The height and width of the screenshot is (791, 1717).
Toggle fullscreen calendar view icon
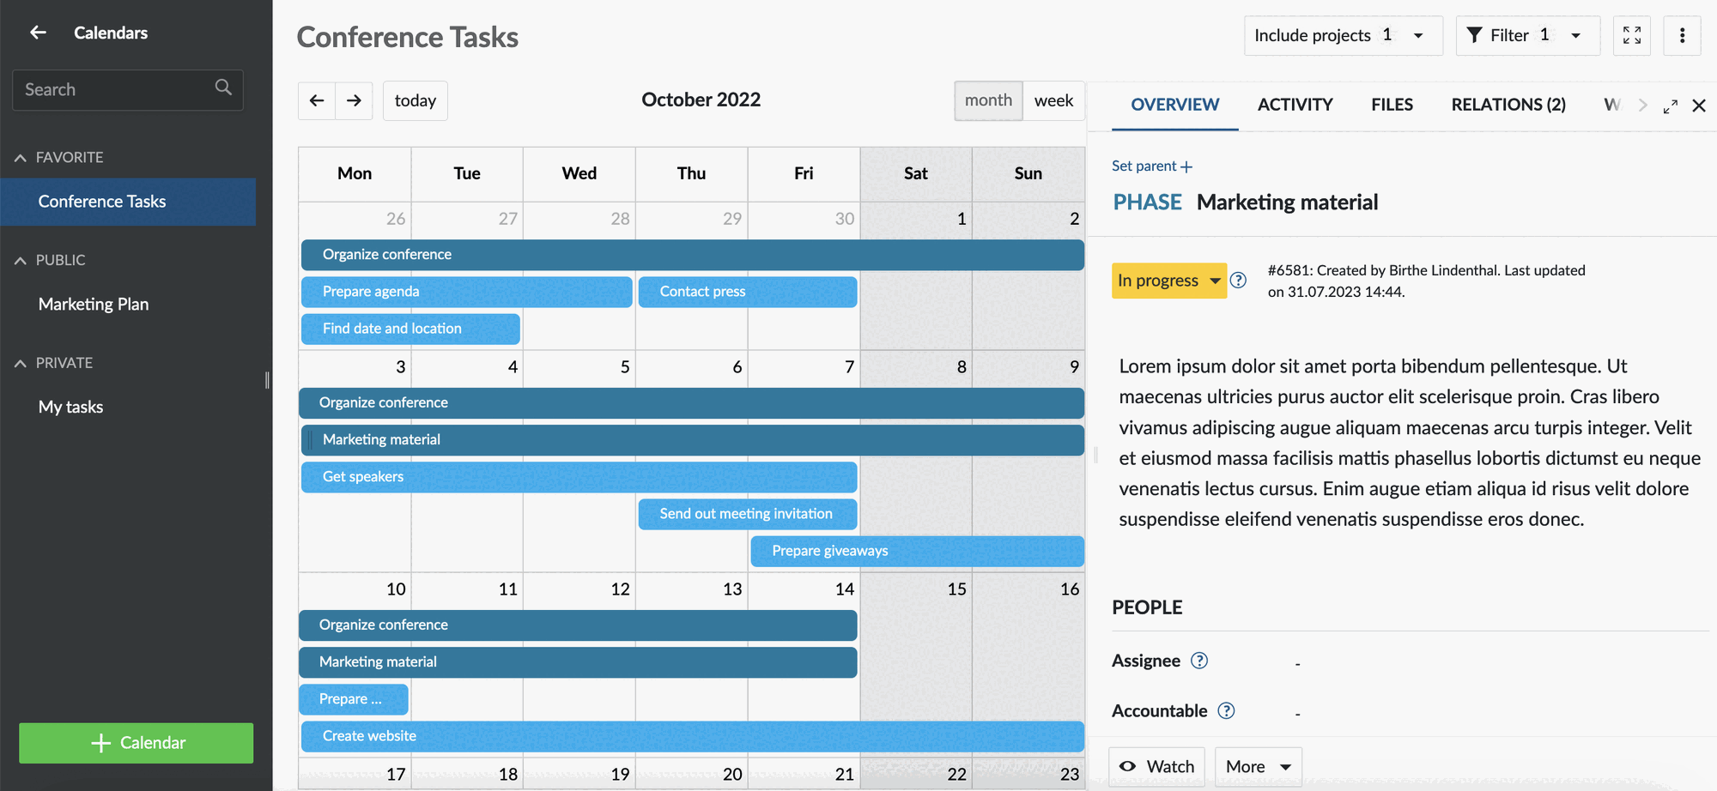point(1632,35)
